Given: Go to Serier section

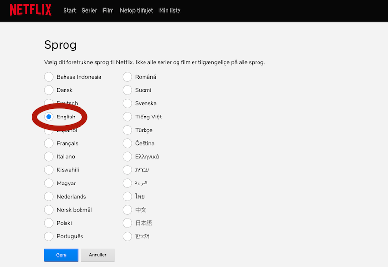Looking at the screenshot, I should pos(89,10).
